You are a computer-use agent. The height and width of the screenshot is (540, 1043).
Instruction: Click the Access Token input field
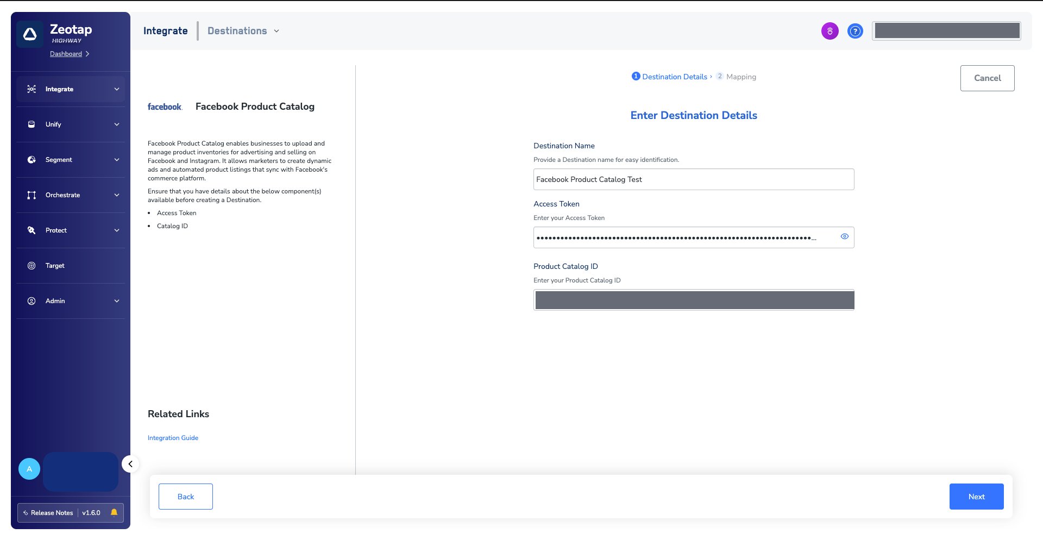pyautogui.click(x=694, y=237)
